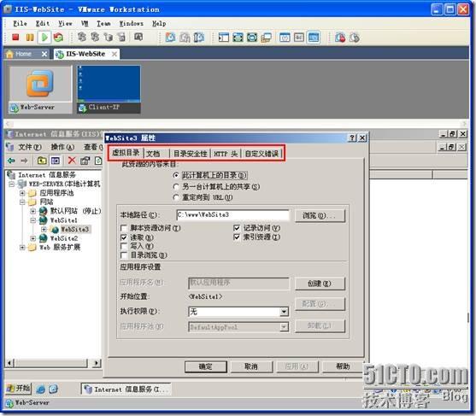Click the Create (创建) application button

click(320, 284)
